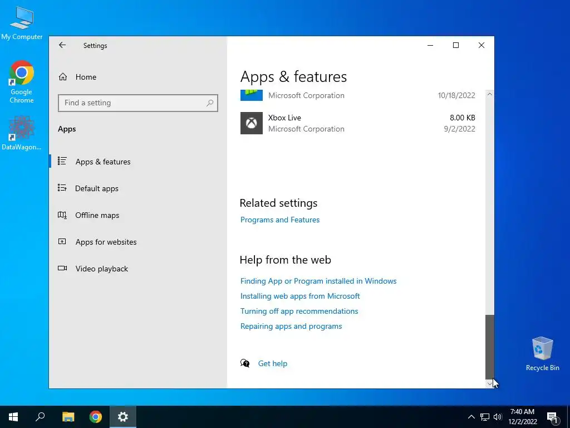Show hidden system tray icons

[x=471, y=417]
